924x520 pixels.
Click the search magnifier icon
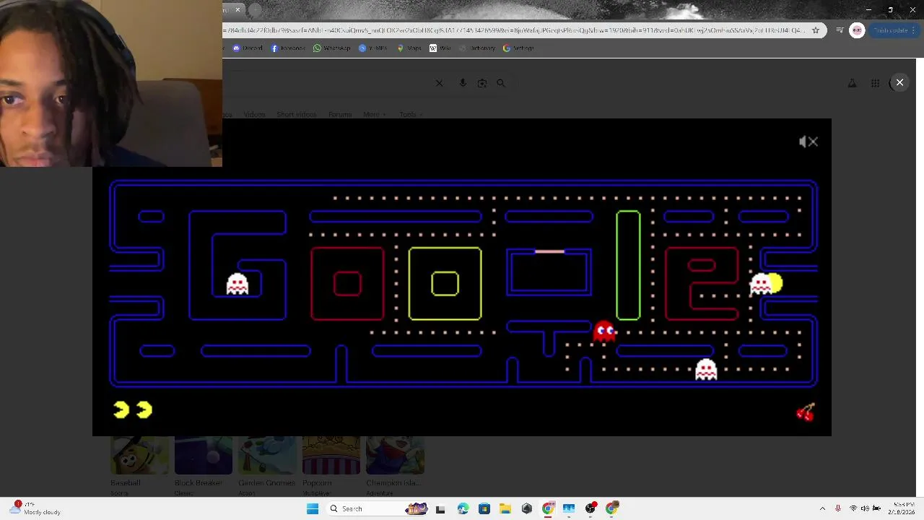point(501,83)
